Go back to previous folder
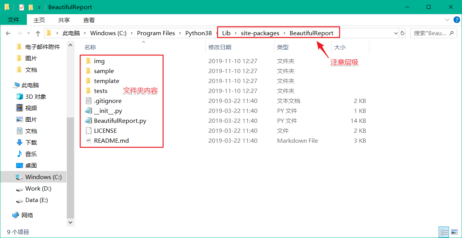 [x=8, y=33]
